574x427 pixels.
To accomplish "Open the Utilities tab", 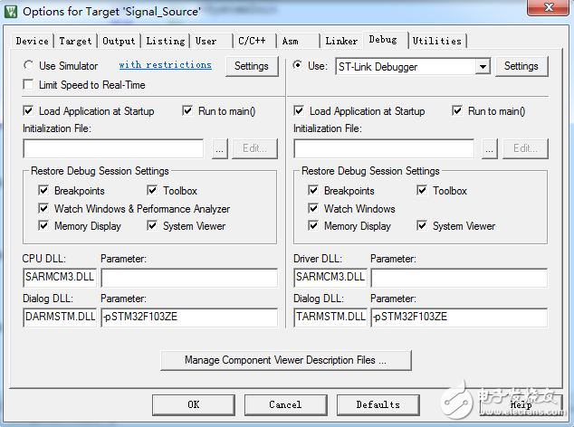I will click(x=437, y=41).
